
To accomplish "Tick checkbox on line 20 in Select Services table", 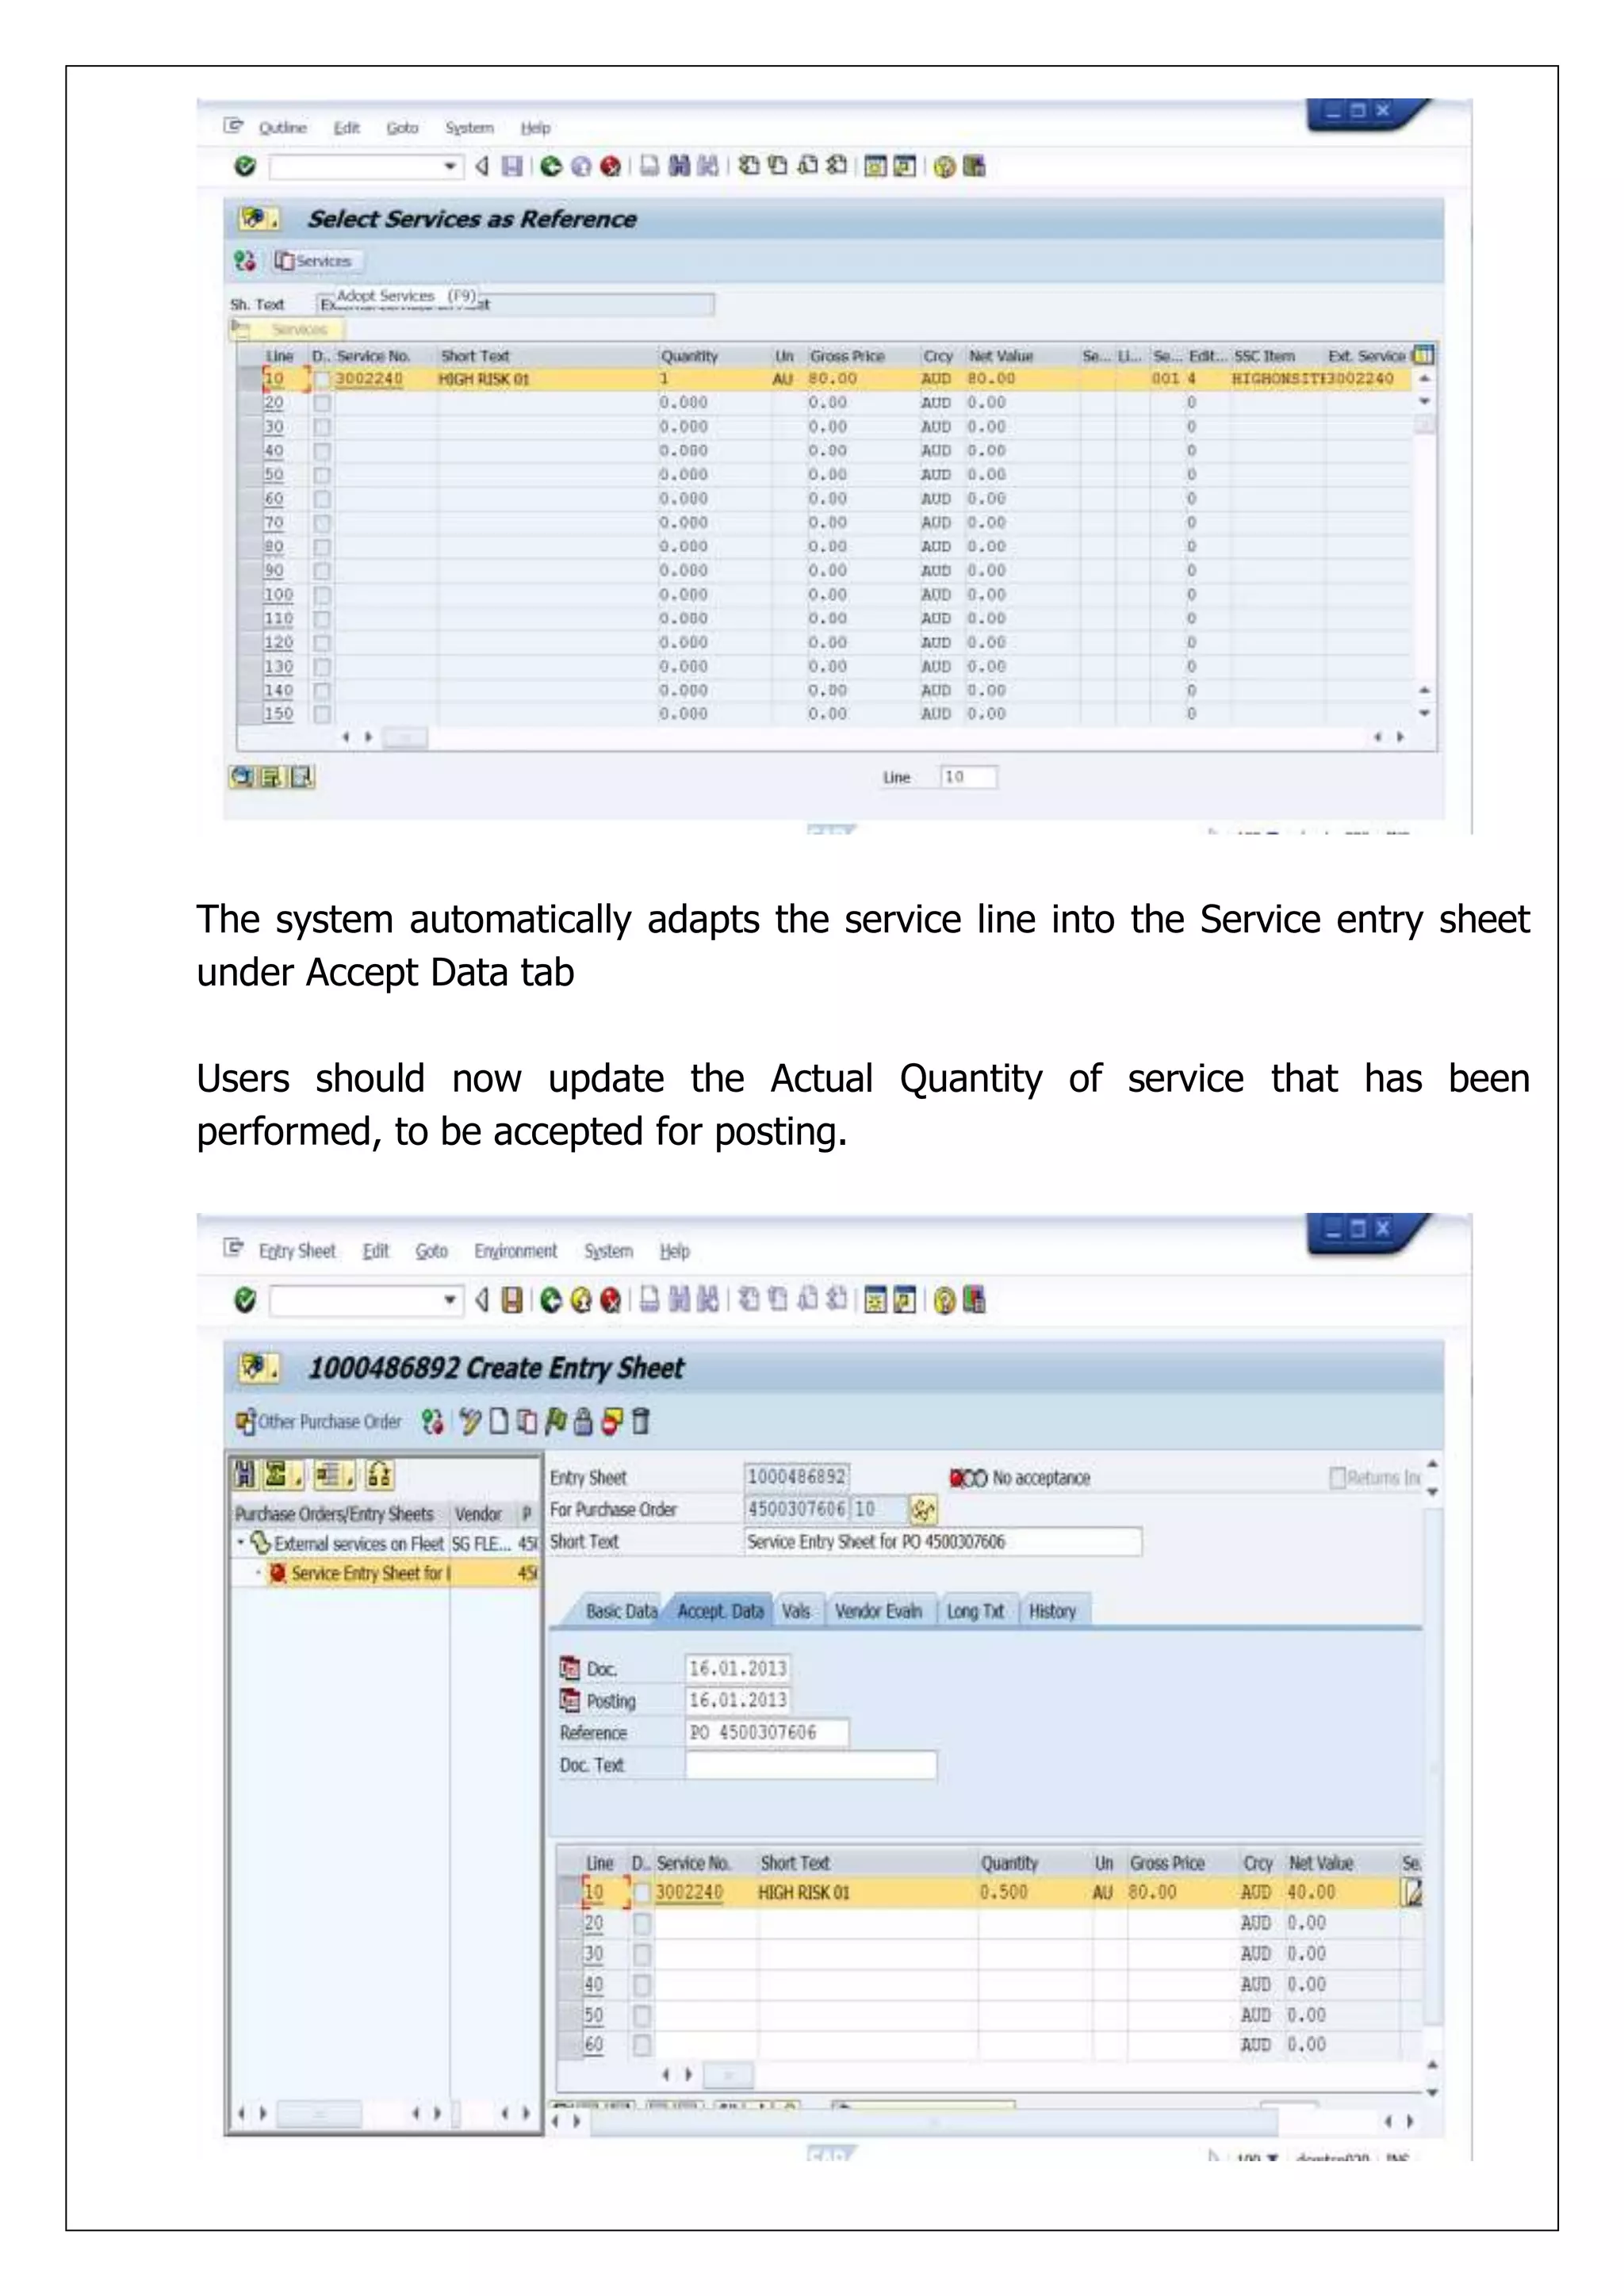I will (x=322, y=403).
